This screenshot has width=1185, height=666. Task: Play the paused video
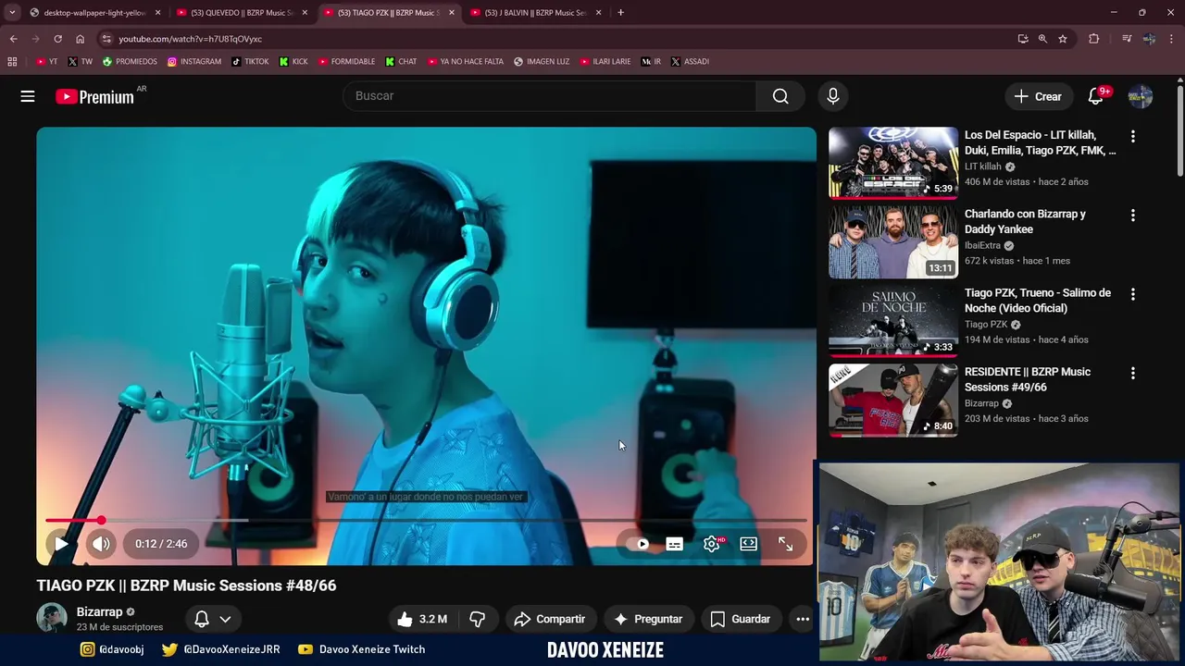point(61,544)
